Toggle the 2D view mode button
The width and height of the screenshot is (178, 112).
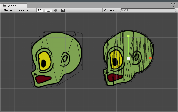(40, 10)
